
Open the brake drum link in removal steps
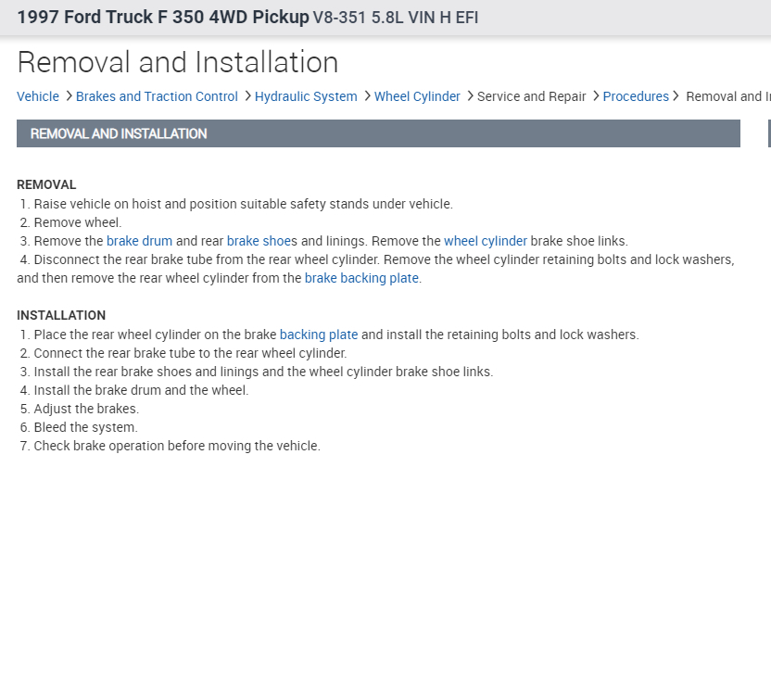[139, 241]
